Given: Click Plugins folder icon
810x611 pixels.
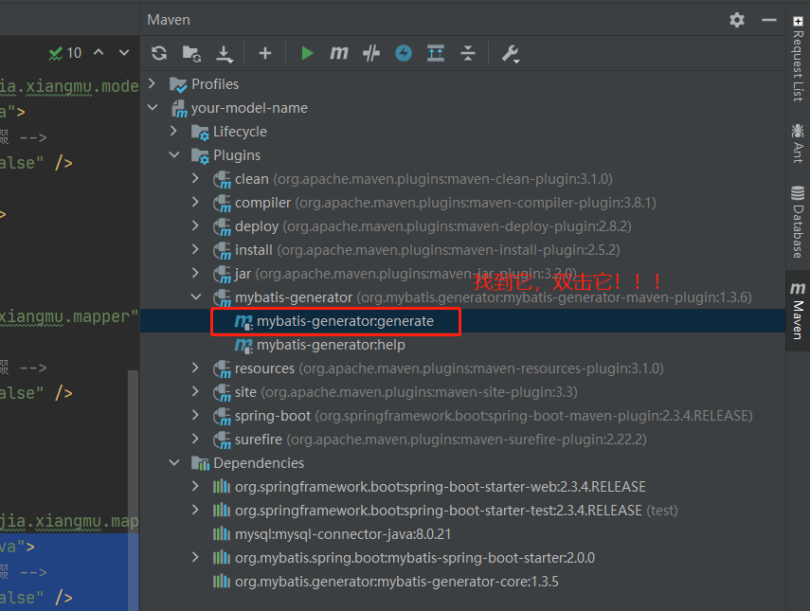Looking at the screenshot, I should tap(200, 156).
